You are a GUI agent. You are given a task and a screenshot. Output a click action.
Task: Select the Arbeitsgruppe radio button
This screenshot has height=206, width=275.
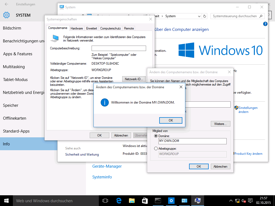click(156, 149)
